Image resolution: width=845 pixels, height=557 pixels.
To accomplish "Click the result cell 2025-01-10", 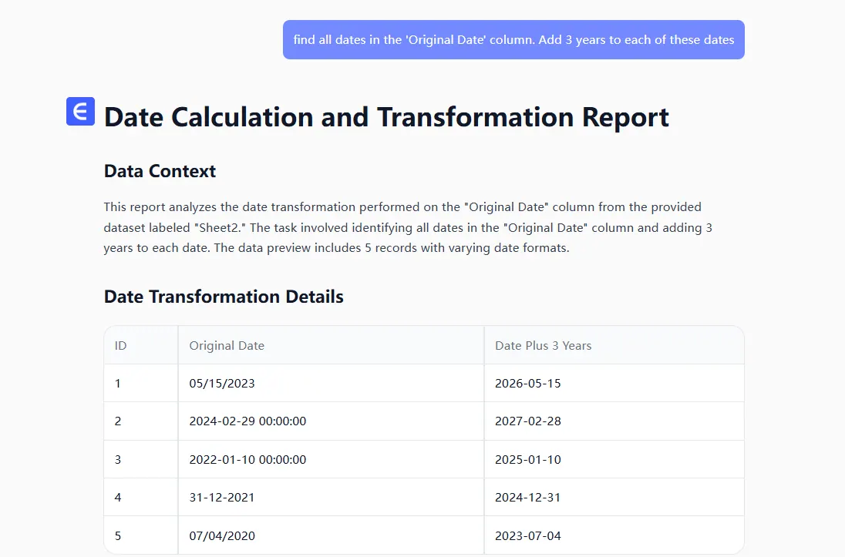I will (528, 460).
